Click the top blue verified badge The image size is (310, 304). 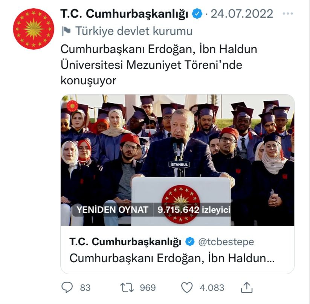pos(197,14)
